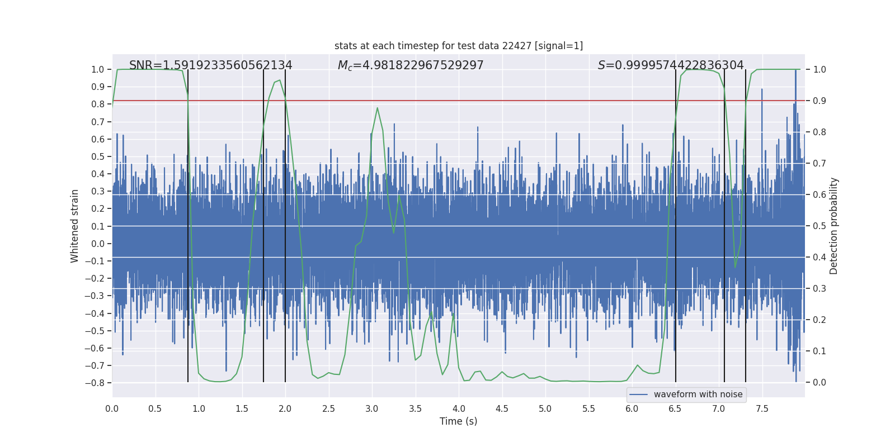This screenshot has height=447, width=895.
Task: Click the Whitened strain tick label −0.1
Action: (x=95, y=261)
